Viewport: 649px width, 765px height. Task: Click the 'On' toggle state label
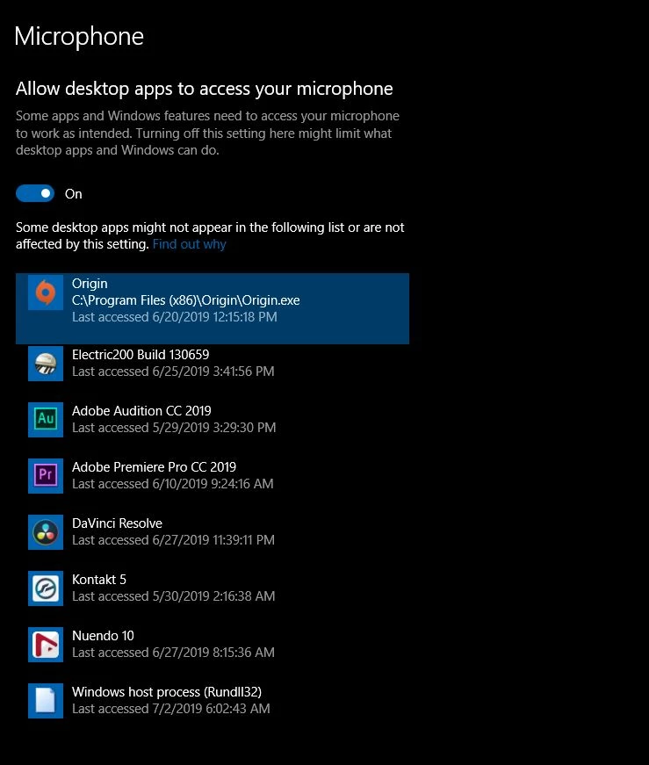point(74,194)
